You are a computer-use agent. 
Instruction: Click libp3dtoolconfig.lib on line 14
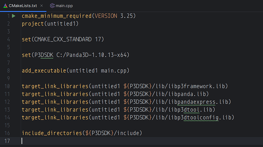[x=200, y=118]
